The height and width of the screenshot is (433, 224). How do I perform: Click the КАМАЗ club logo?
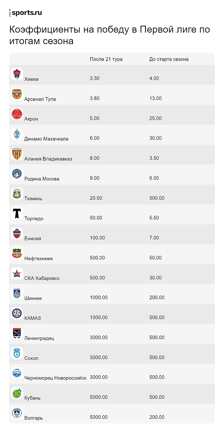coord(17,313)
